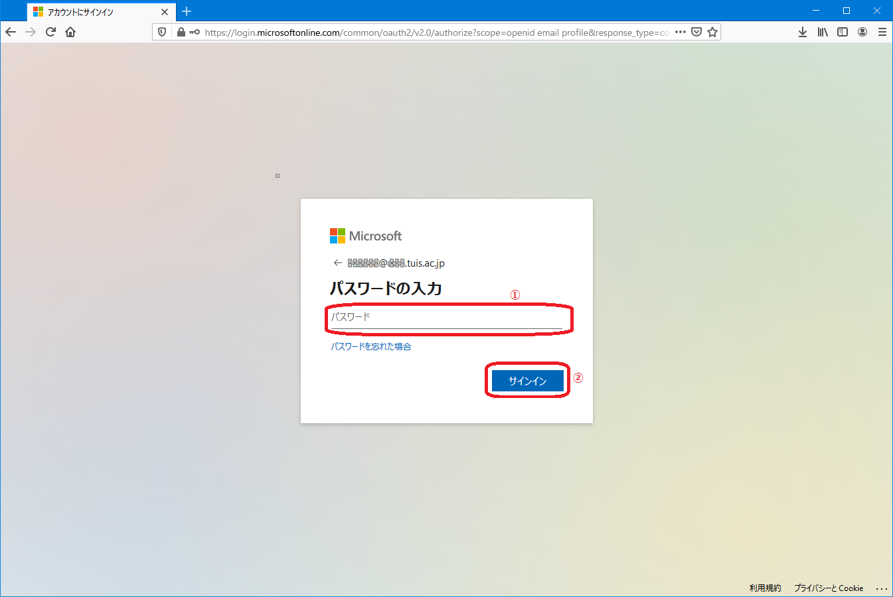Open the browser home page icon

click(70, 32)
